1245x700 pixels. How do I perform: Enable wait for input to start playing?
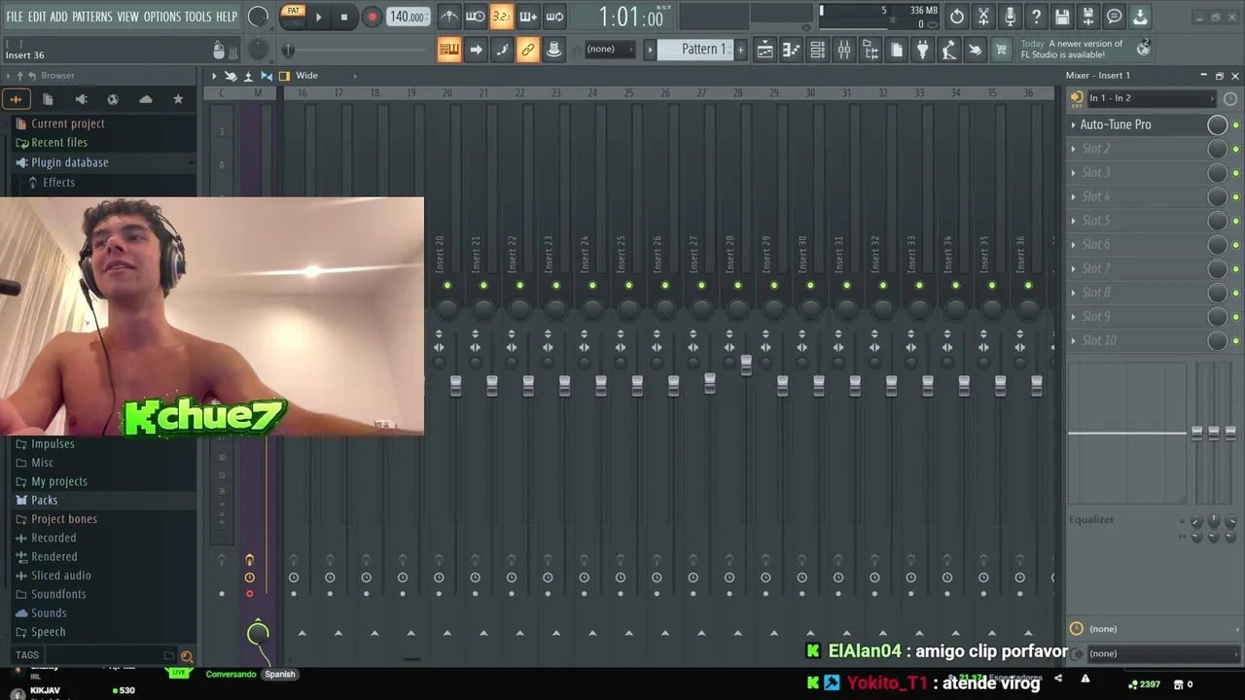point(476,17)
